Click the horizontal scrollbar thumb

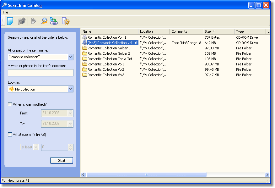pos(147,174)
